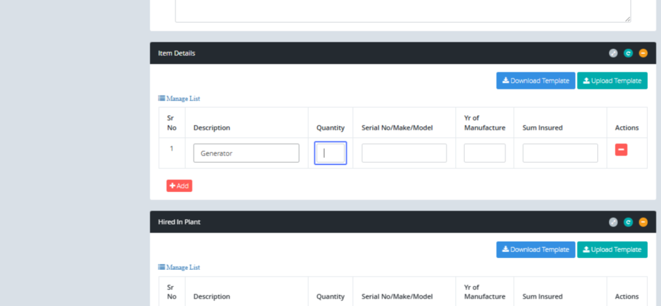This screenshot has width=661, height=306.
Task: Open Manage List link under Hired In Plant
Action: click(180, 267)
